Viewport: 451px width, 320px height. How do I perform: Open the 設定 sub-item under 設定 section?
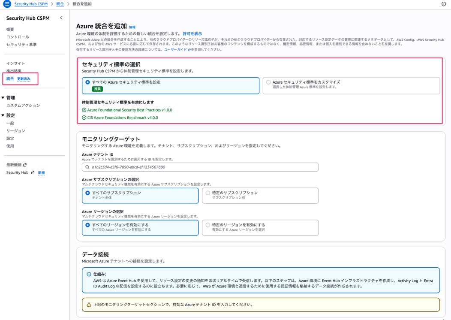click(x=10, y=139)
